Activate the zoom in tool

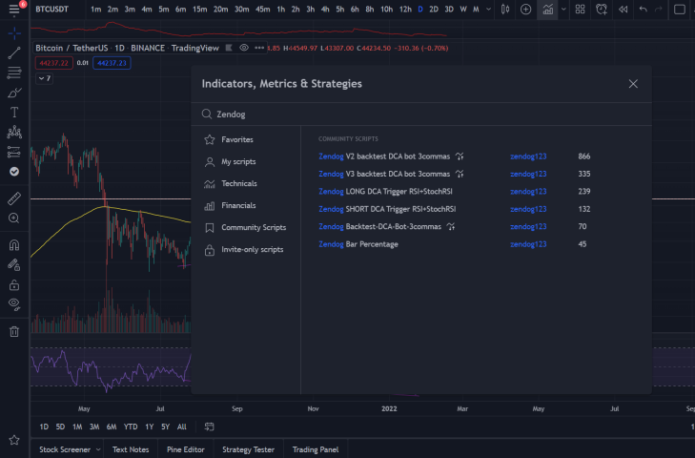click(14, 218)
